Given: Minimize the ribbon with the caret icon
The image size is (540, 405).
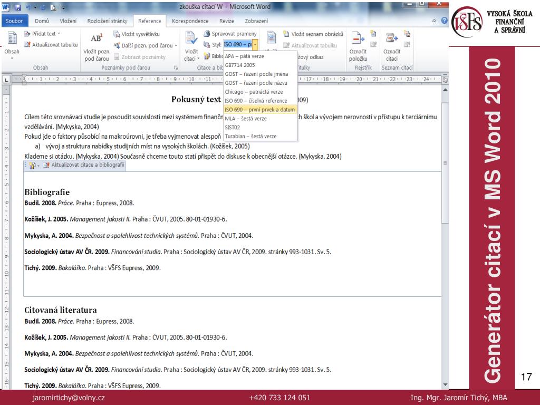Looking at the screenshot, I should click(x=435, y=21).
